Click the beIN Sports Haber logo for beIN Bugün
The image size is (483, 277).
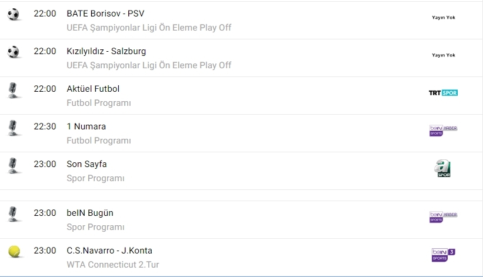[x=443, y=217]
